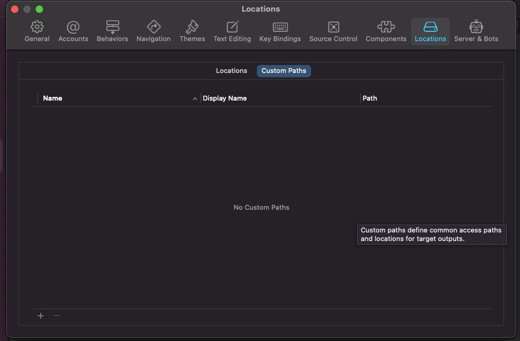Open the Behaviors preferences pane

pos(112,32)
